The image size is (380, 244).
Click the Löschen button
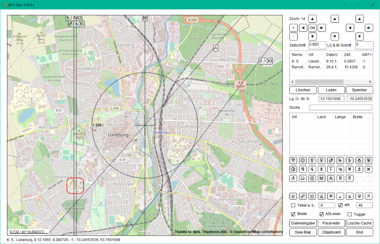(x=303, y=90)
